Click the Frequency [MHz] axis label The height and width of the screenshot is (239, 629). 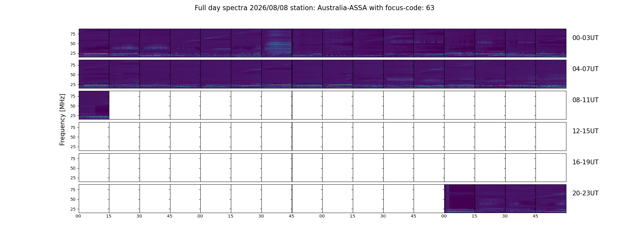pos(62,120)
